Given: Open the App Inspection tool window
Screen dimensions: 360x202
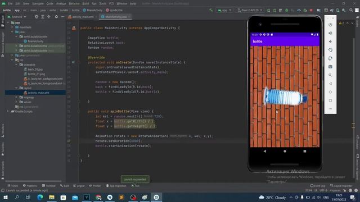Looking at the screenshot, I should 116,186.
